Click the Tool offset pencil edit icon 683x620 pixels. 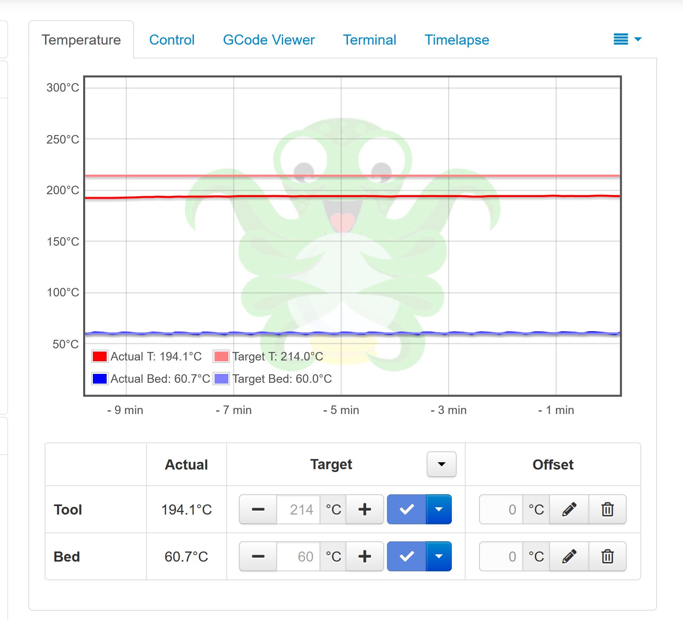tap(569, 509)
